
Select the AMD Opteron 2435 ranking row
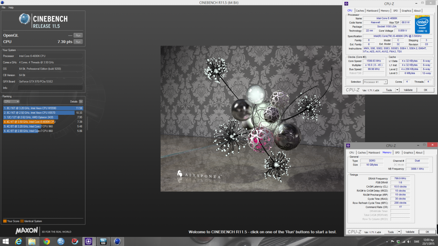[x=43, y=117]
